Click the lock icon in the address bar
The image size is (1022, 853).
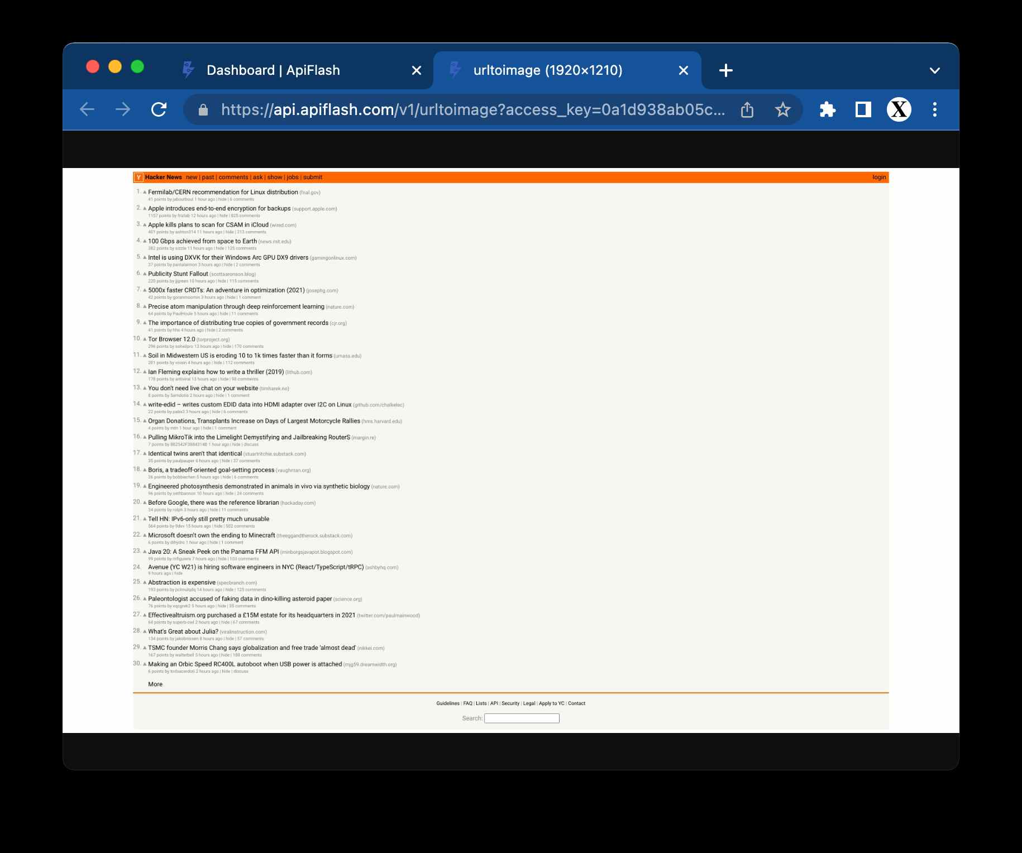(x=203, y=110)
